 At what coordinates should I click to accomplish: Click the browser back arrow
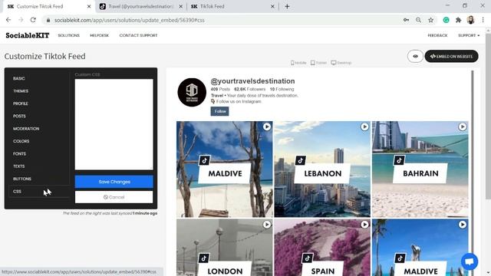click(8, 20)
